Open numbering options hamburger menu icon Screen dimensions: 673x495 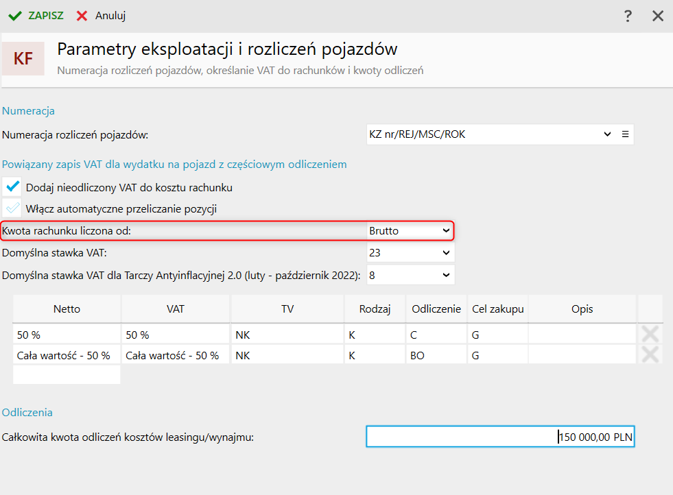tap(626, 134)
